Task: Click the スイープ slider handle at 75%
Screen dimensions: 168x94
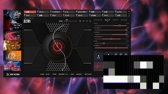Action: [x=120, y=26]
